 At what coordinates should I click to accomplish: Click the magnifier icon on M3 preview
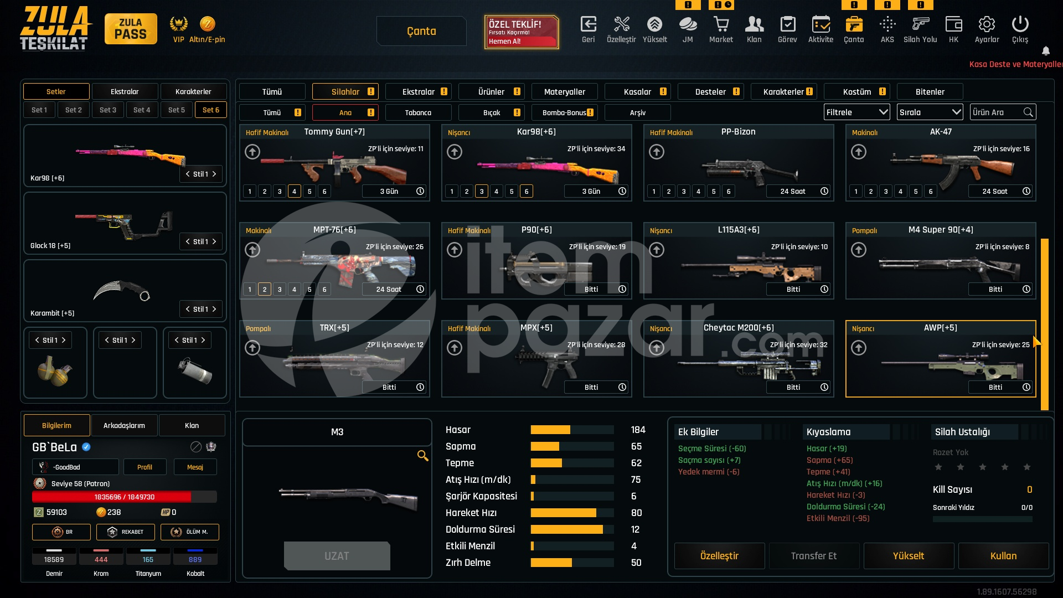422,456
